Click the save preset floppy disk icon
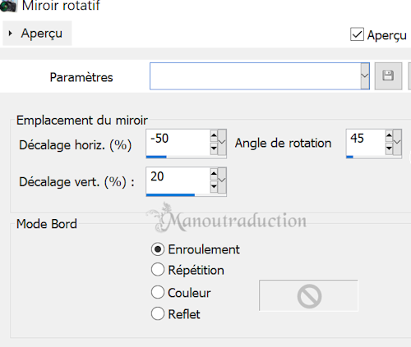This screenshot has width=411, height=347. pos(388,76)
